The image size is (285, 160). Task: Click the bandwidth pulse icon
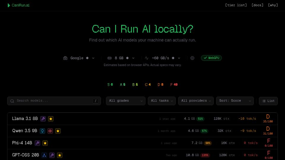pyautogui.click(x=147, y=58)
